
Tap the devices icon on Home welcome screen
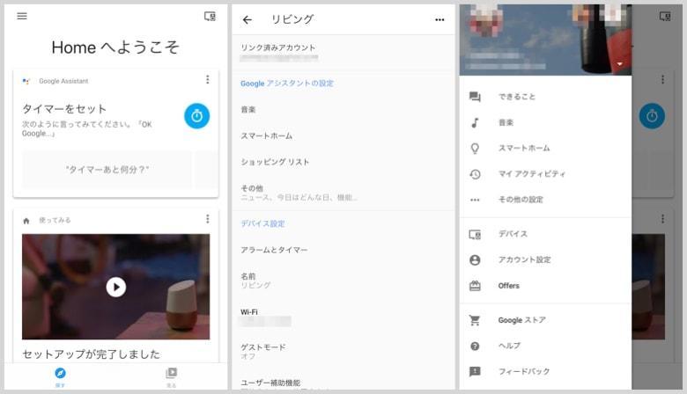point(210,17)
